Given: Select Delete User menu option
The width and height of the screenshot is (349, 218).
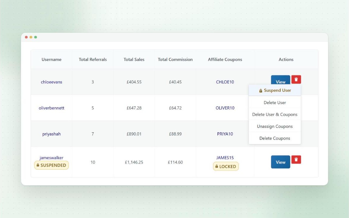Looking at the screenshot, I should click(x=275, y=103).
